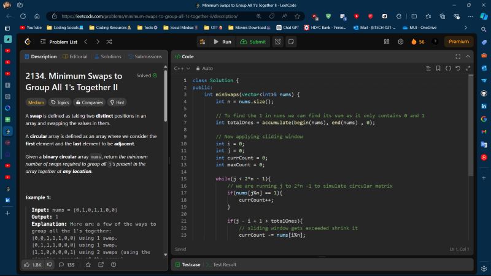Screen dimensions: 491x276
Task: Click the streak flame counter 56
Action: (x=418, y=42)
